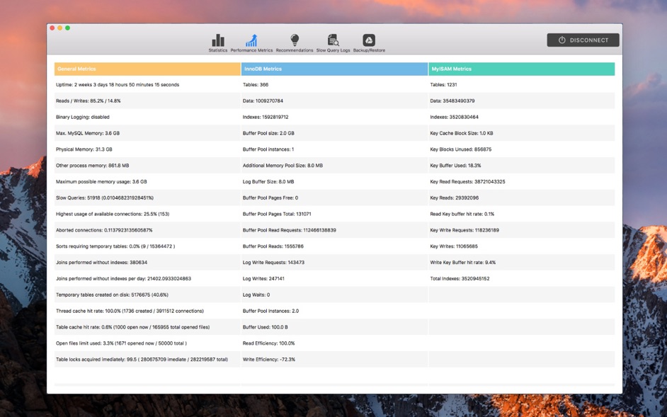Select Sorts requiring temporary tables row
667x417 pixels.
147,246
